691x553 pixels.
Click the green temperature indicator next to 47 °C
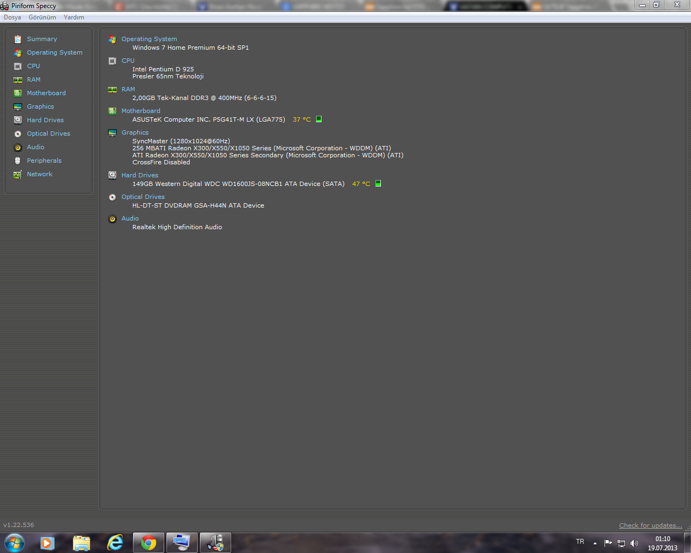click(x=378, y=183)
